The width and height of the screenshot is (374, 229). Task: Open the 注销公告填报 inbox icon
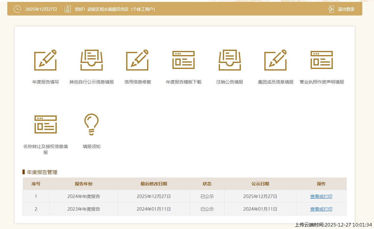click(230, 60)
